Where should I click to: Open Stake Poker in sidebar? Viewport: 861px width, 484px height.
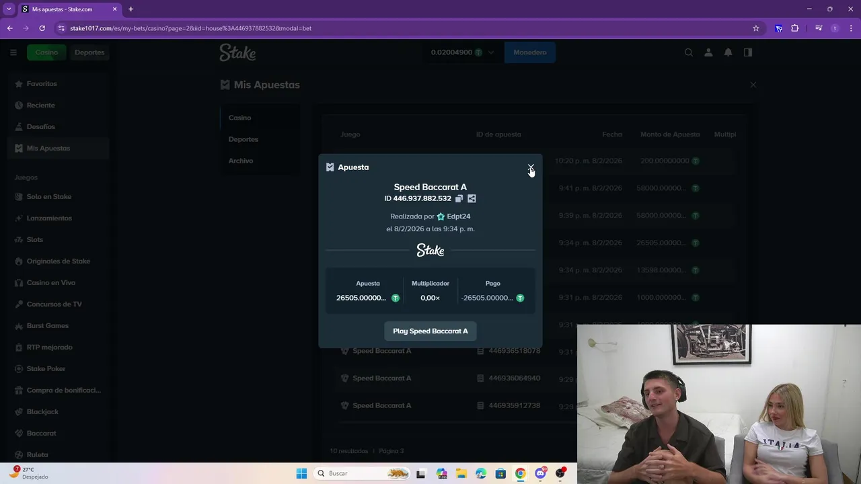[57, 369]
